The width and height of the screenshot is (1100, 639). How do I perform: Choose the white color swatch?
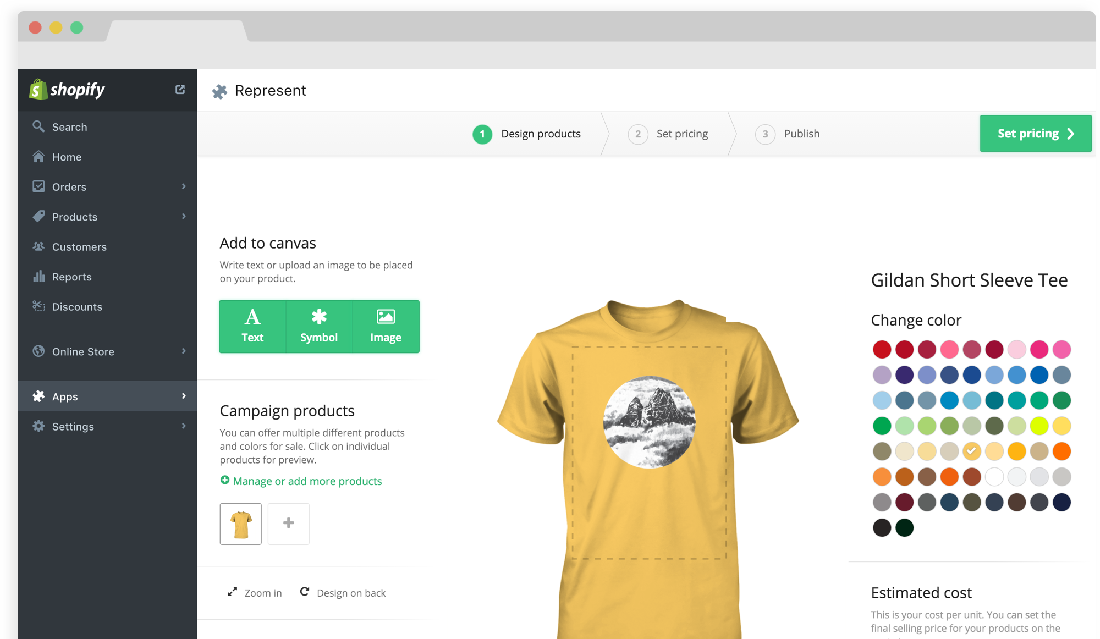pyautogui.click(x=994, y=477)
